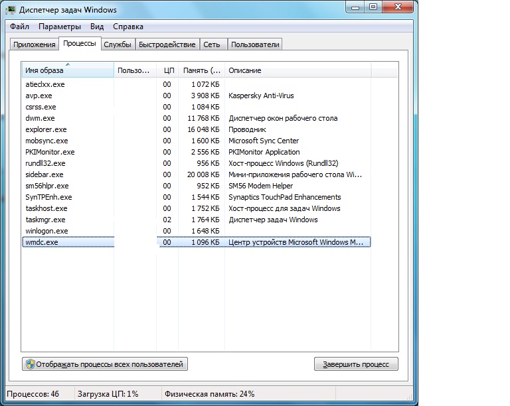Sort processes by ЦП column header

168,70
